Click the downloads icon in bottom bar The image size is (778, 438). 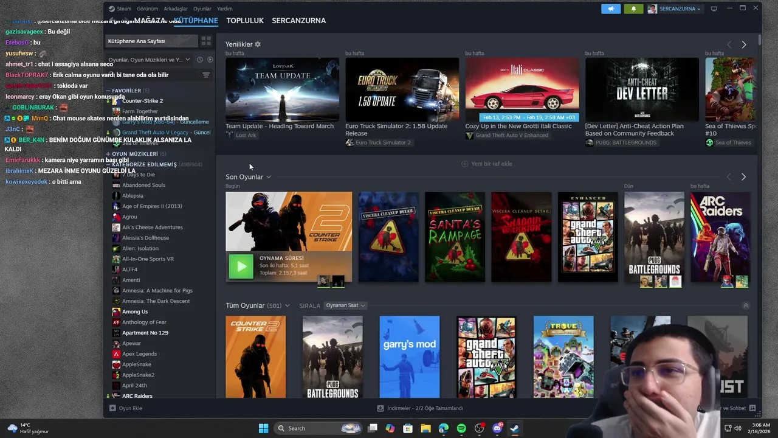[x=380, y=408]
